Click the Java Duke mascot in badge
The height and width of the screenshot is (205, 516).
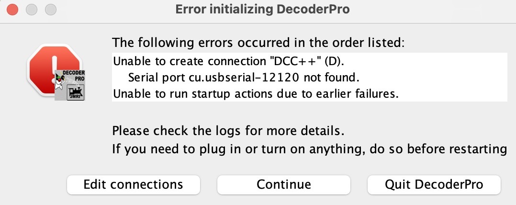click(60, 82)
